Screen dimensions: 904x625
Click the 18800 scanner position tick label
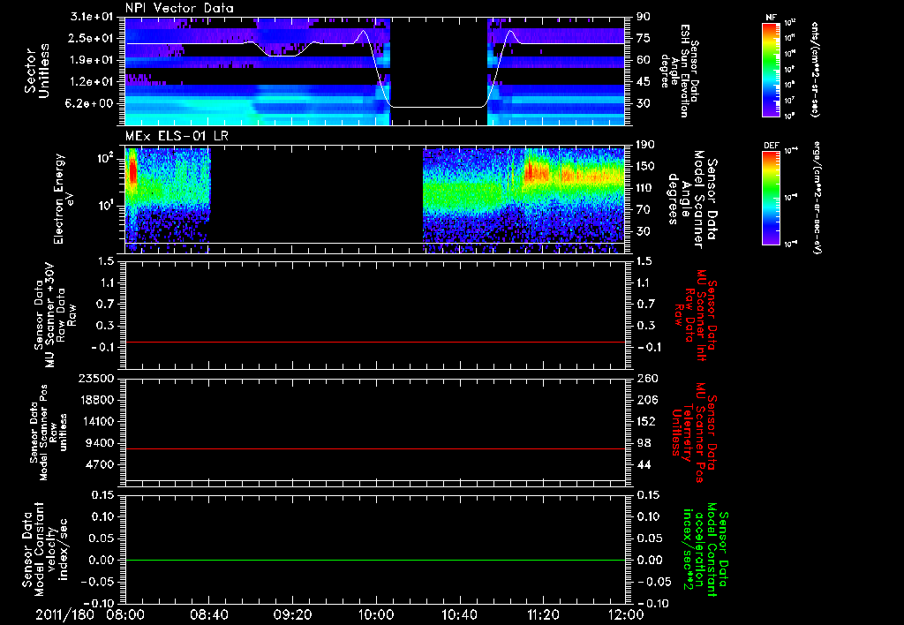tap(95, 400)
